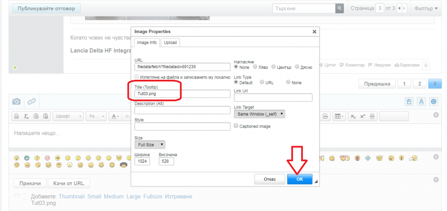Click the Прикачи attach button
447x211 pixels.
click(30, 183)
